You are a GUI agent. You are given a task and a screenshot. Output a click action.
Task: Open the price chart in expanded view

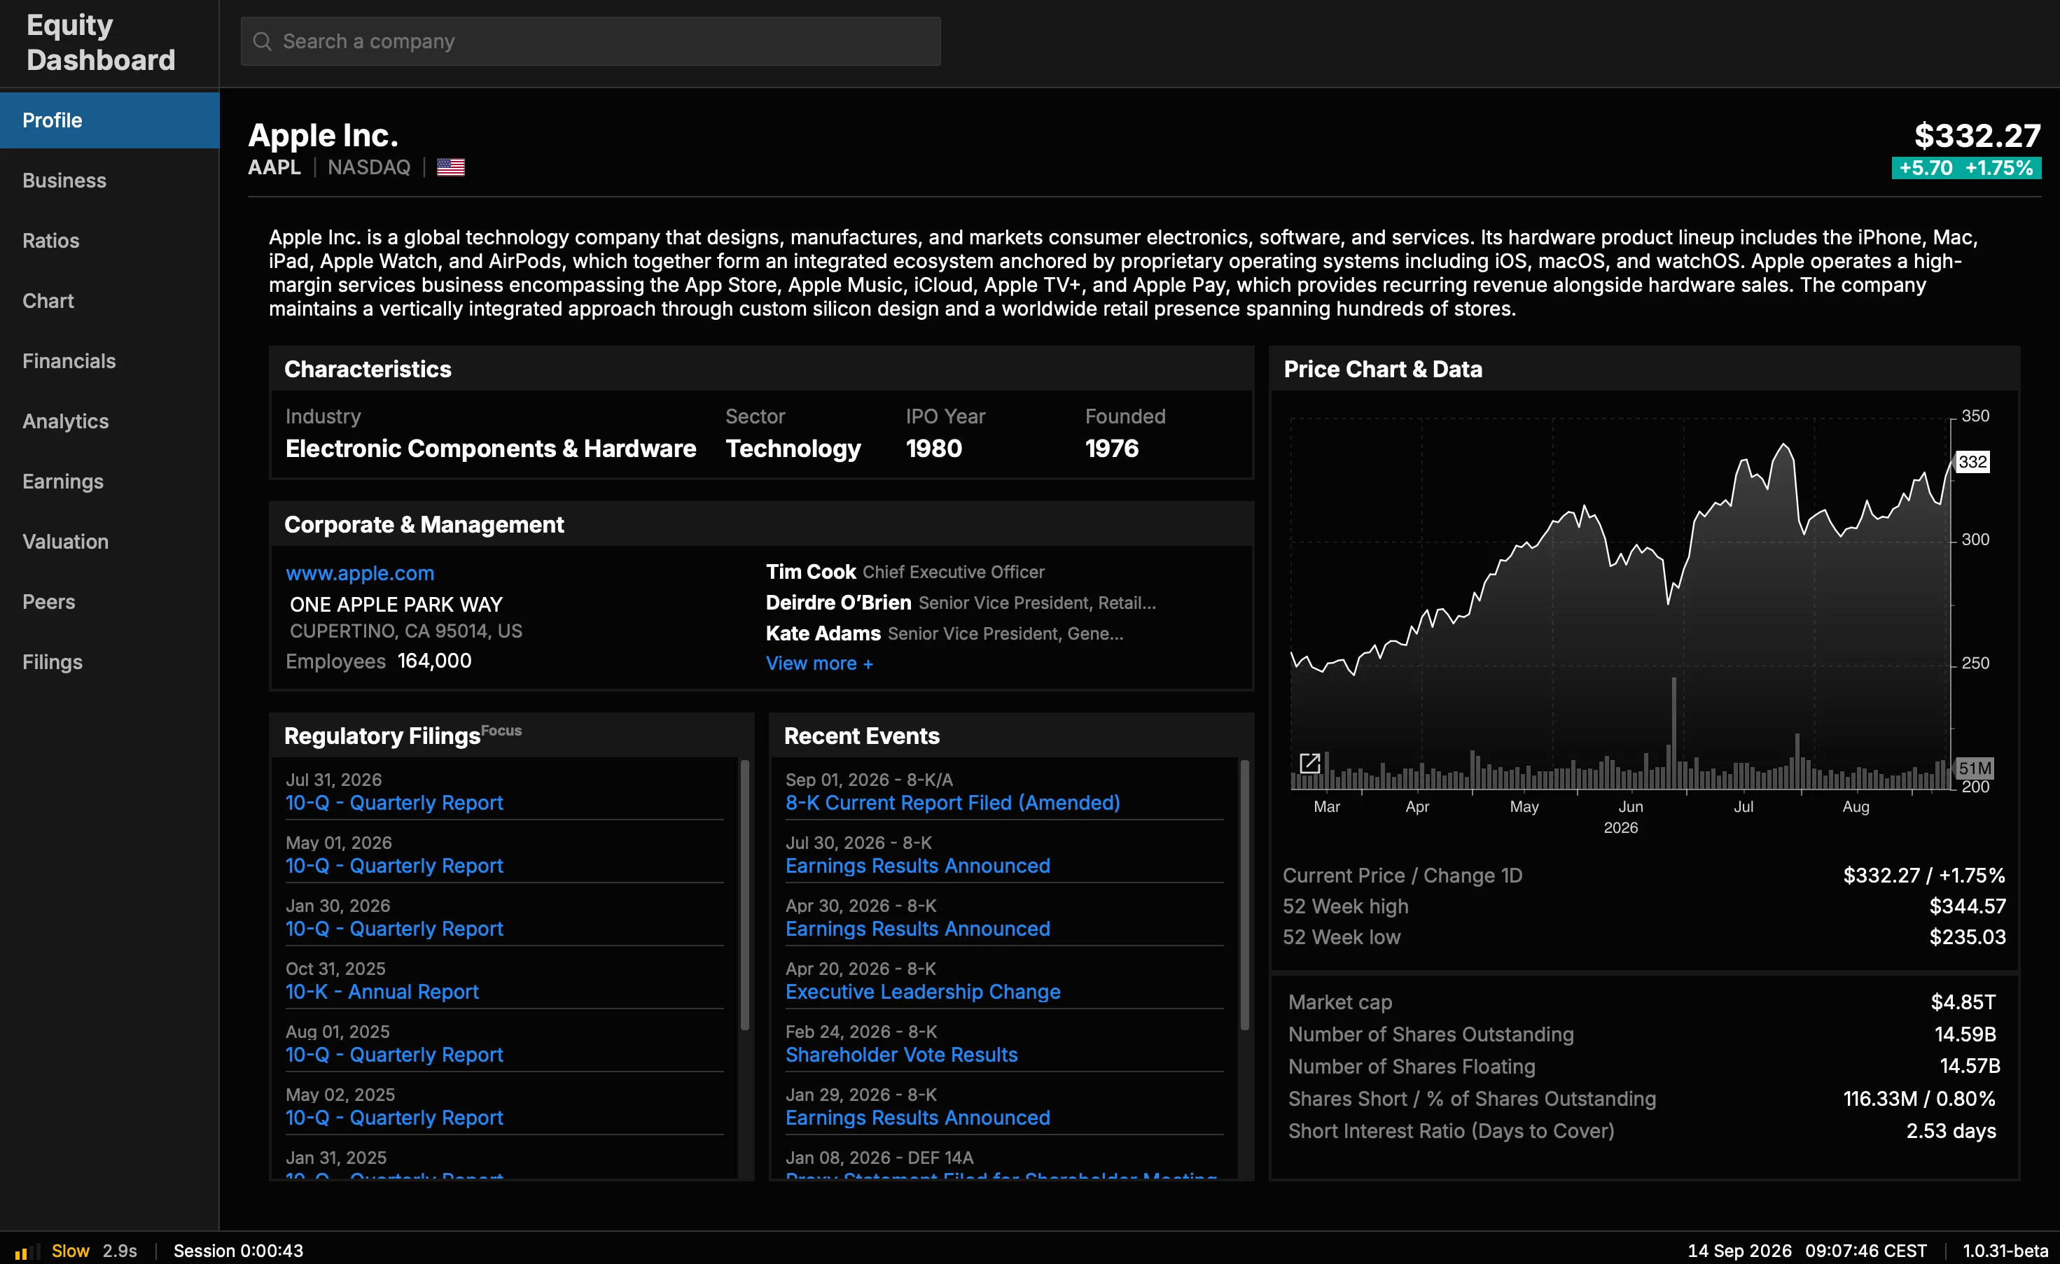[1310, 762]
